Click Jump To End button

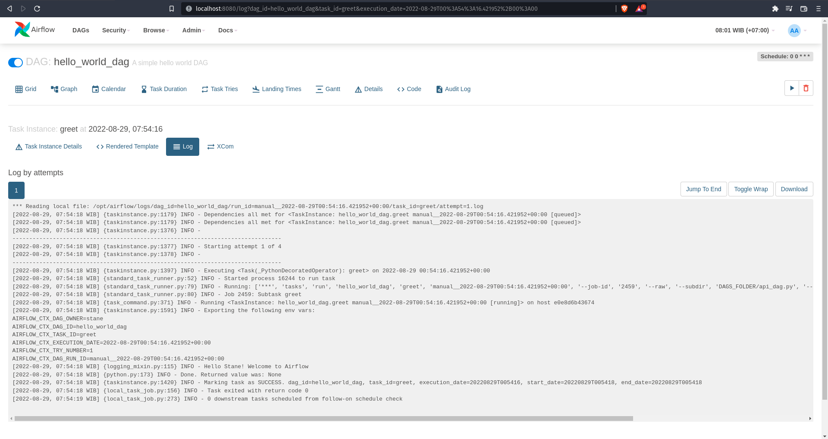(703, 189)
